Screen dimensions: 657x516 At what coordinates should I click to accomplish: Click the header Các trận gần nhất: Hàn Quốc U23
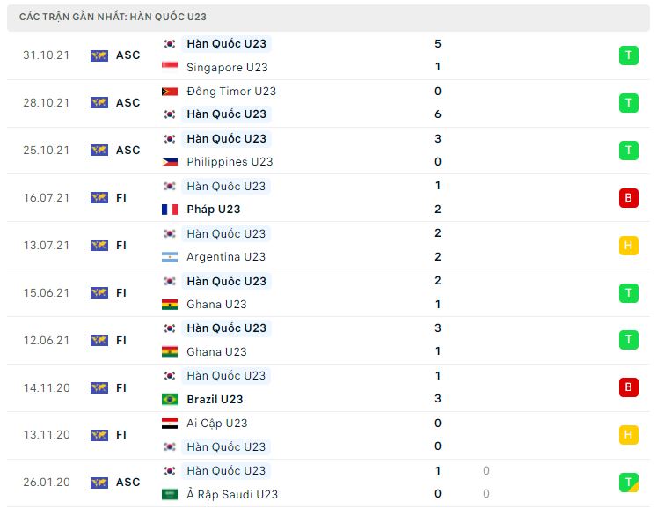tap(113, 17)
